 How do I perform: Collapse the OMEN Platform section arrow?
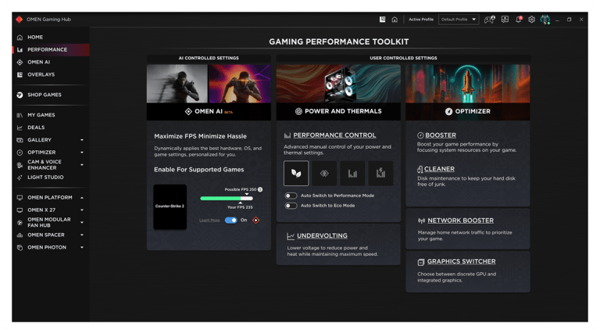(x=82, y=198)
